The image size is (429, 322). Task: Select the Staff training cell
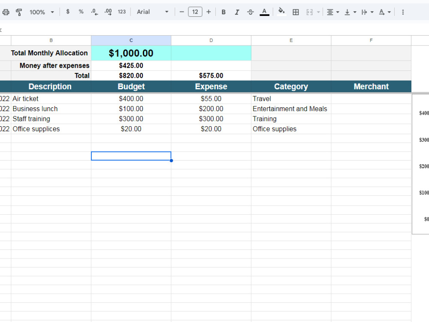click(51, 119)
